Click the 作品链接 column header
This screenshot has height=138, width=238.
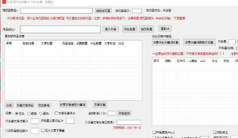[68, 43]
